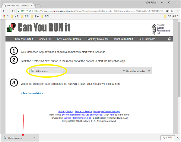Screen dimensions: 181x142
Task: Open the Privacy Policy link
Action: click(66, 111)
